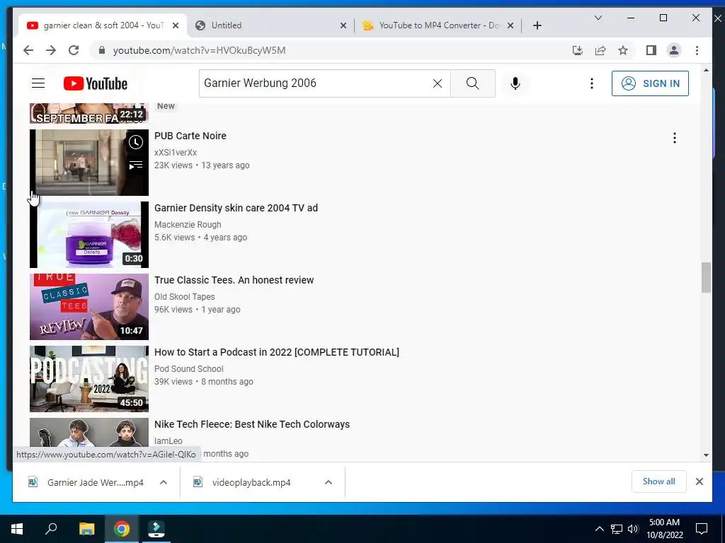
Task: Open Nike Tech Fleece video title
Action: point(252,424)
